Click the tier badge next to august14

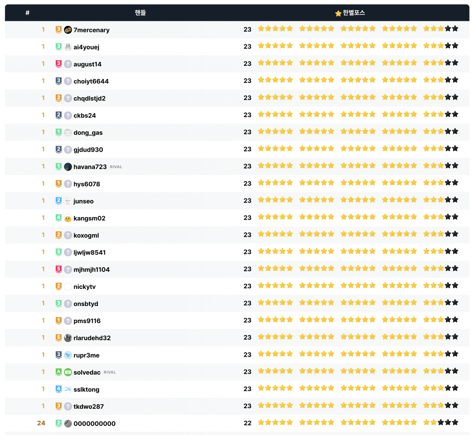pyautogui.click(x=59, y=64)
